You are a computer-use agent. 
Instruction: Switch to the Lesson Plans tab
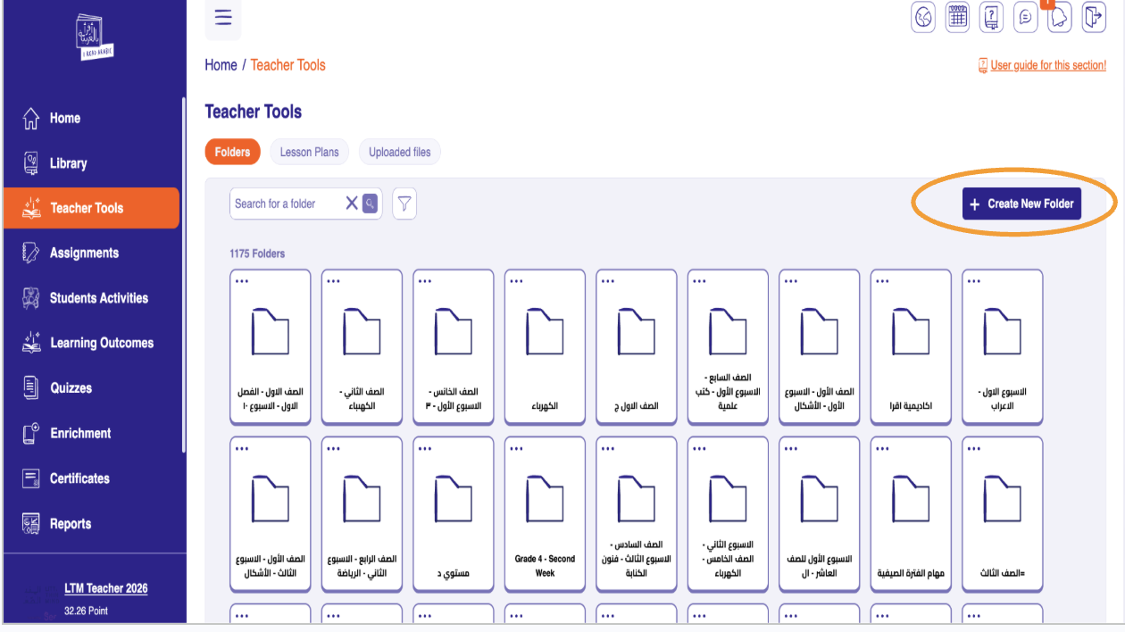pyautogui.click(x=309, y=153)
